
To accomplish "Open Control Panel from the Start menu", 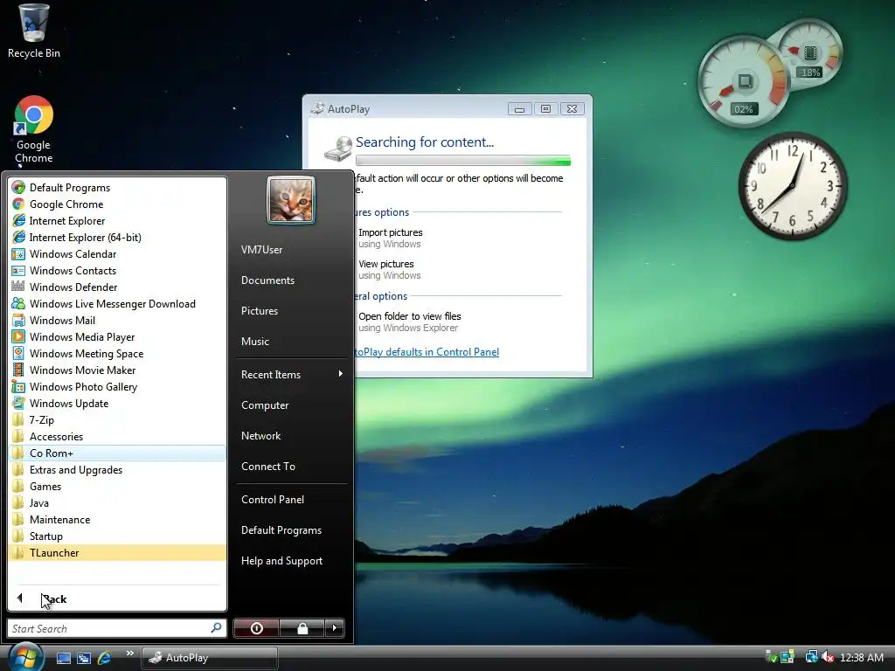I will [x=291, y=499].
